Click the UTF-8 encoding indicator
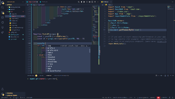Viewport: 175px width, 99px height. tap(130, 98)
